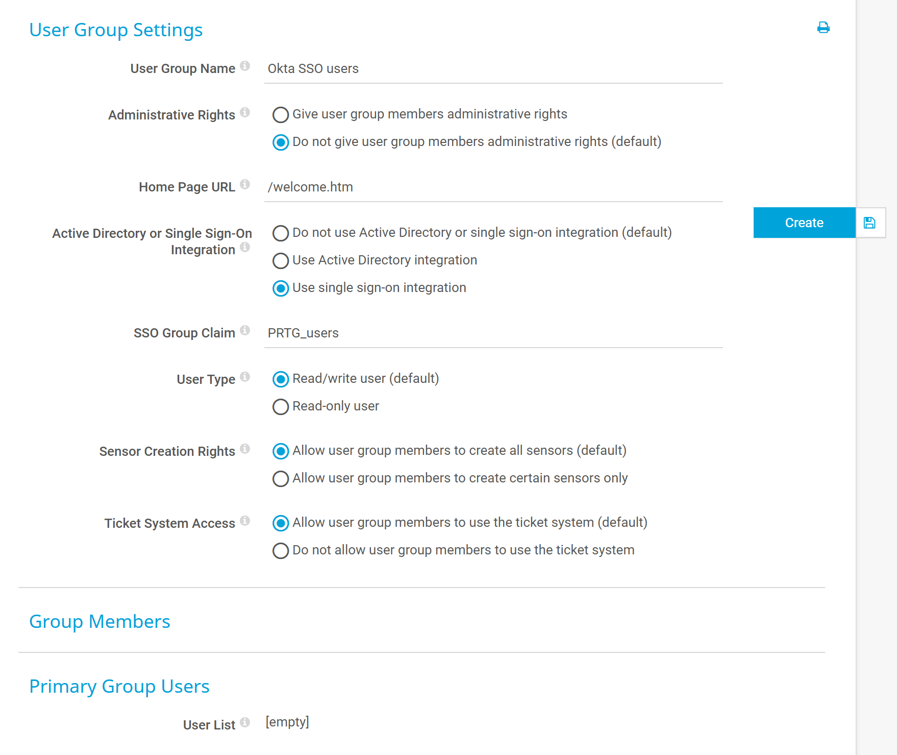Click the User Group Name text field
Screen dimensions: 897x755
[493, 69]
